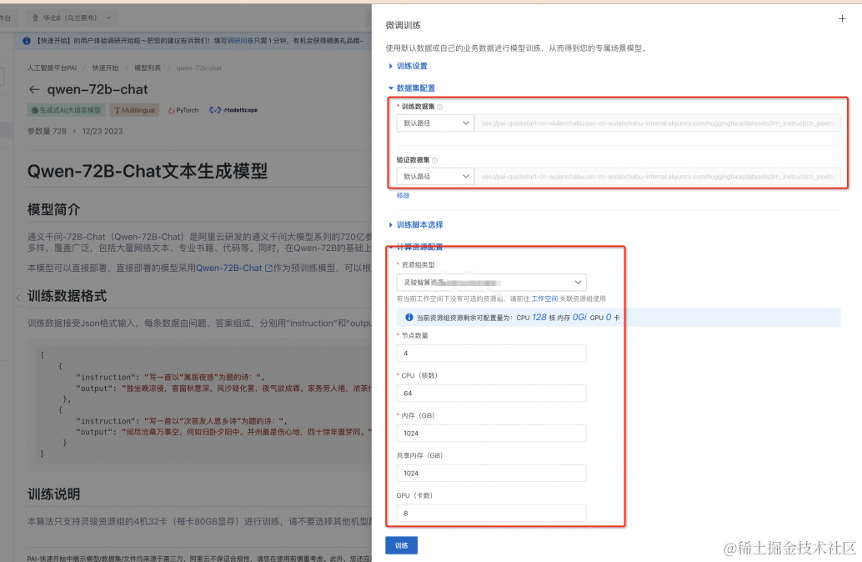Viewport: 862px width, 562px height.
Task: Go to 人工智能平台PAI breadcrumb
Action: (x=53, y=68)
